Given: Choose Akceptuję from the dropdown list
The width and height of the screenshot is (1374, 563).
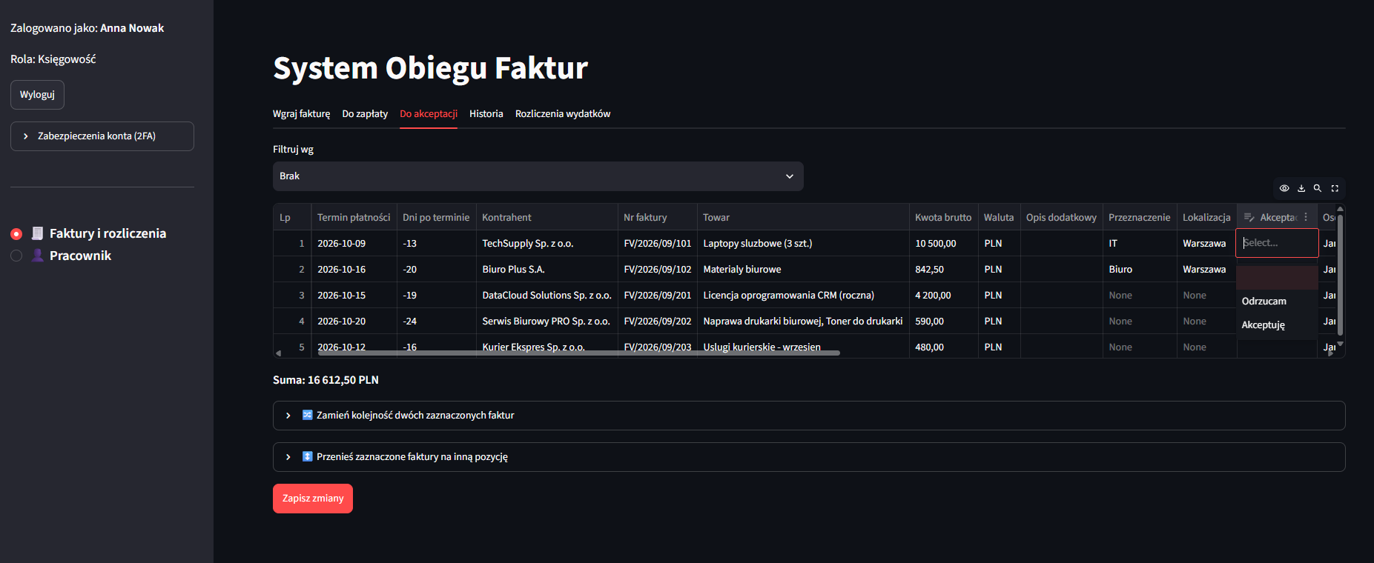Looking at the screenshot, I should coord(1277,325).
